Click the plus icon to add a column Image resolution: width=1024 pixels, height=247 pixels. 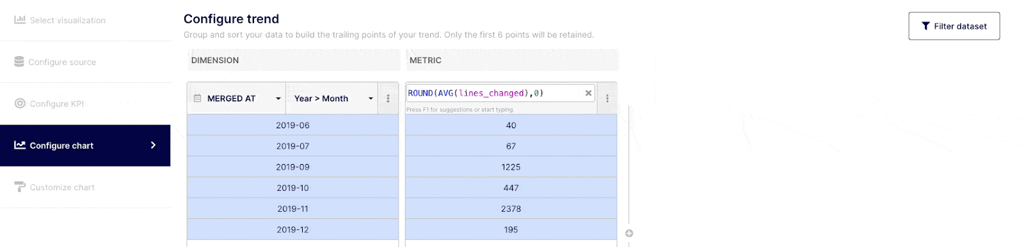[629, 234]
